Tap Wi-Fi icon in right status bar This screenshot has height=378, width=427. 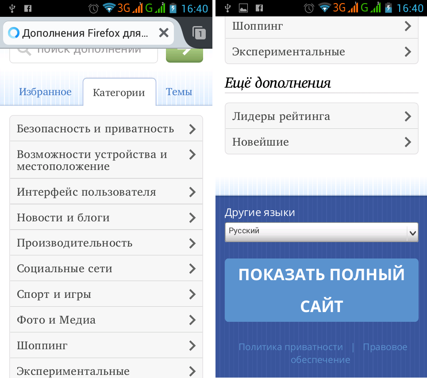tap(325, 8)
